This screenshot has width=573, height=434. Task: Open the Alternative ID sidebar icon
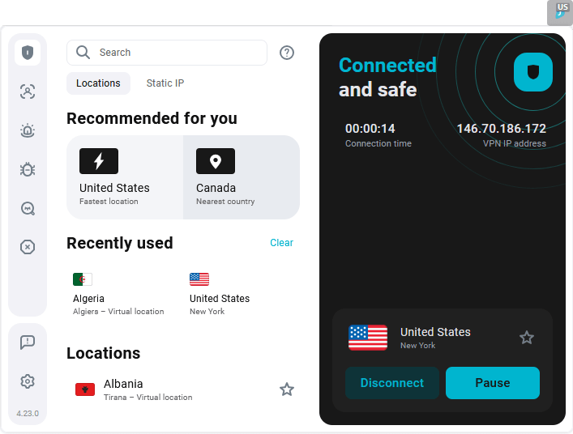pos(28,91)
